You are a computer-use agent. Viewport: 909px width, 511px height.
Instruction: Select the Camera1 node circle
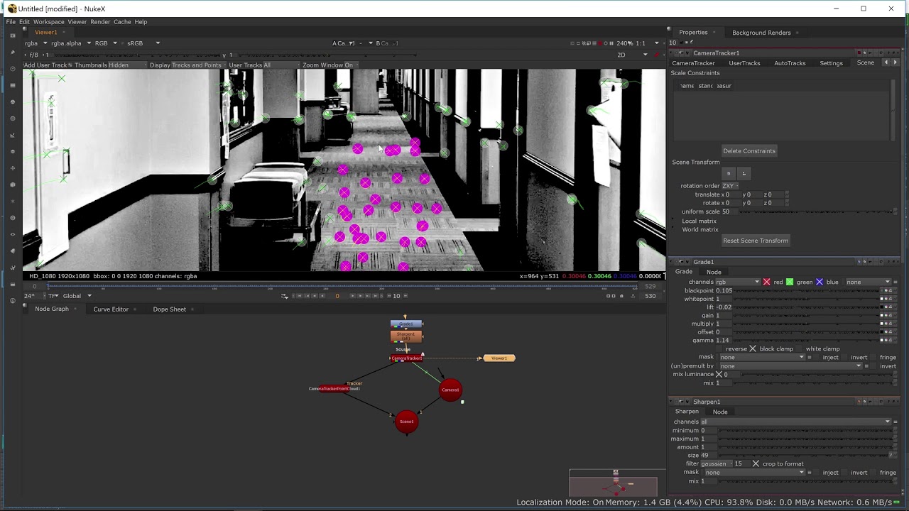(450, 390)
